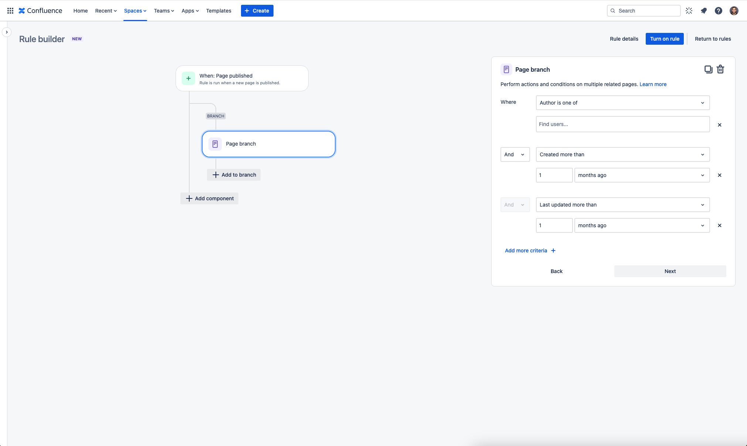
Task: Remove the Created more than criterion
Action: tap(720, 175)
